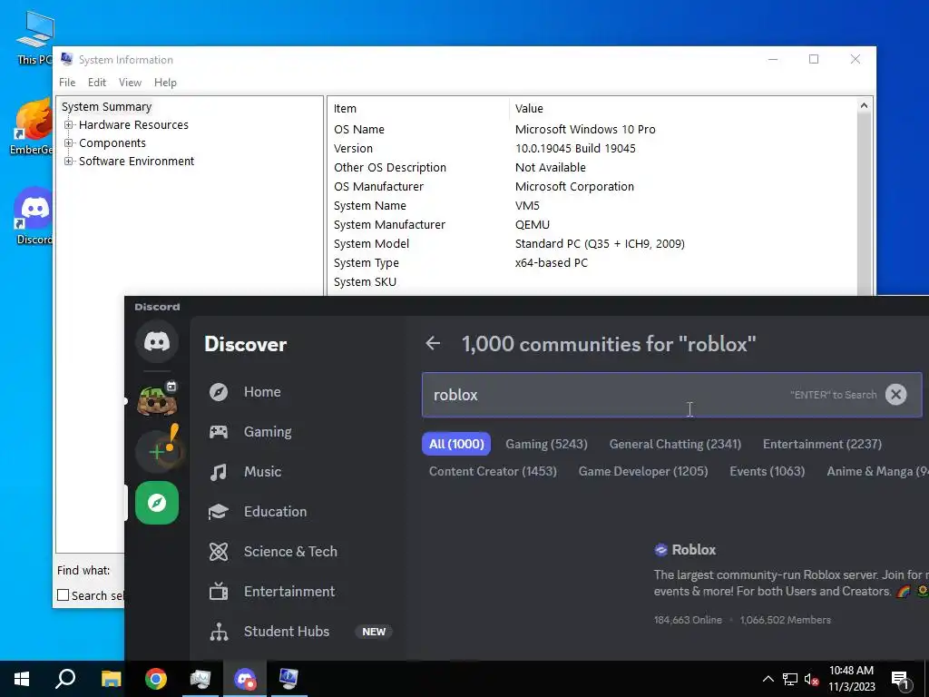
Task: Click the Entertainment TV icon
Action: (219, 591)
